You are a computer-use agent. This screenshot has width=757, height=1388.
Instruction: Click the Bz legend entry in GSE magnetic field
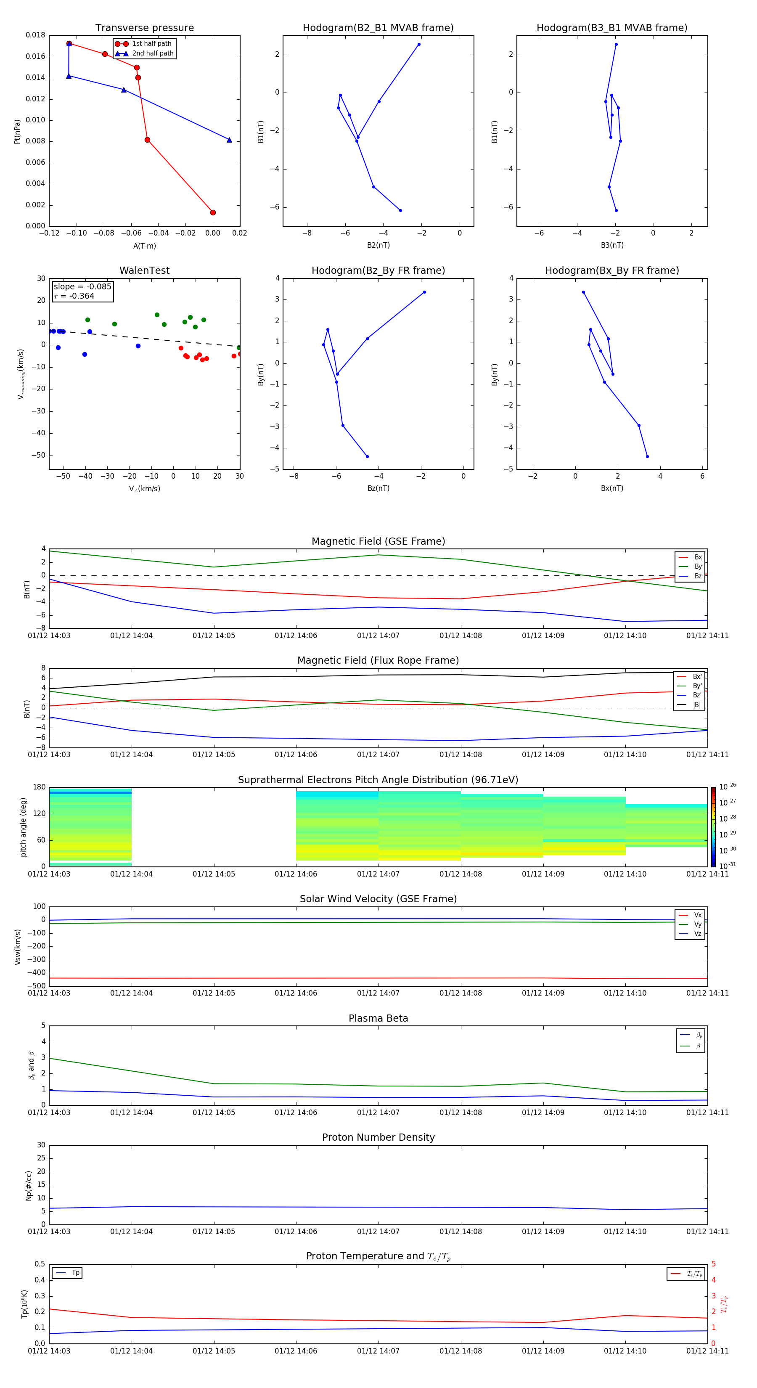(691, 577)
